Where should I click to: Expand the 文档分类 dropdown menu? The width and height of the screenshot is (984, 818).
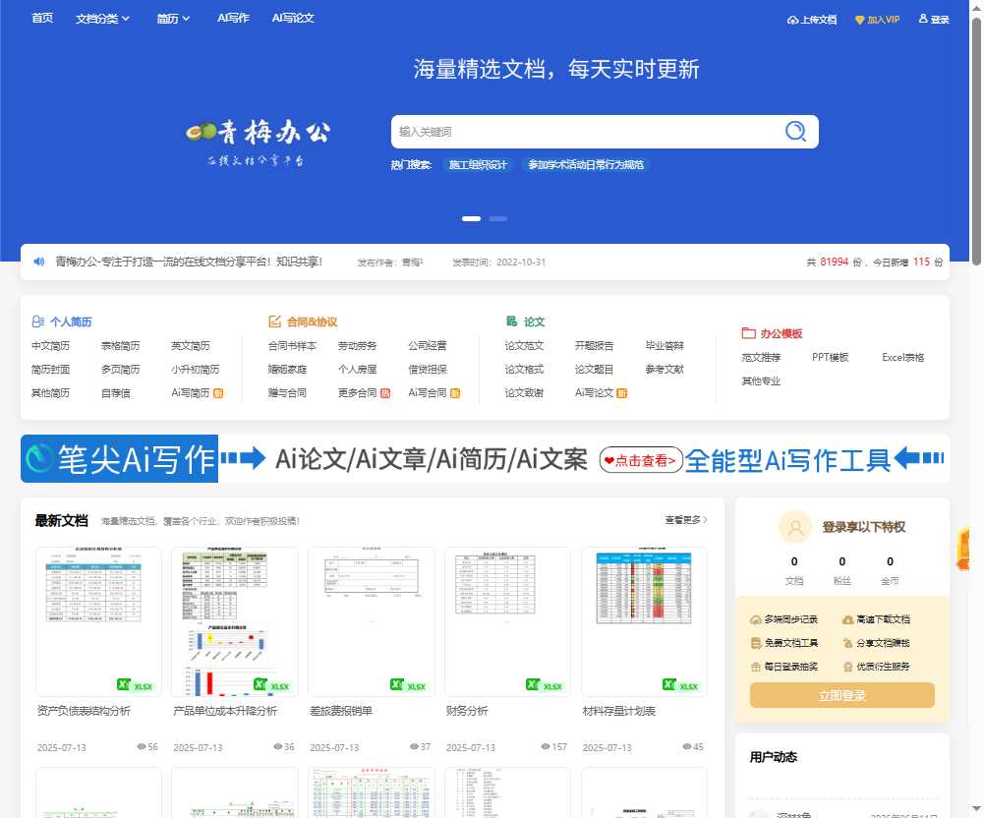coord(102,18)
